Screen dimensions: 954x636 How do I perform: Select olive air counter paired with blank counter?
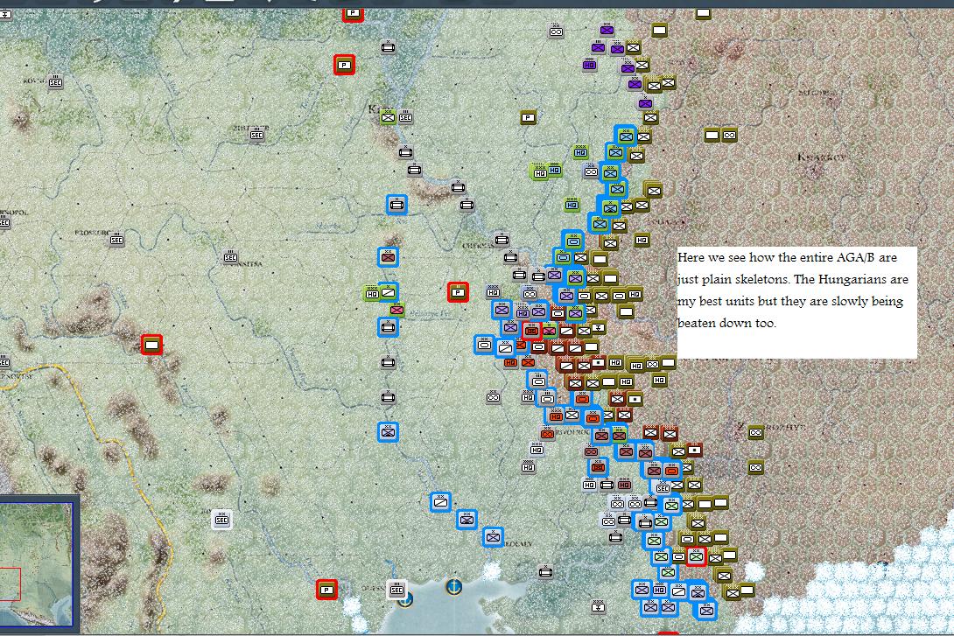(x=729, y=135)
